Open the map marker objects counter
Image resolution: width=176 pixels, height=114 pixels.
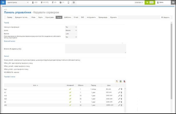point(45,2)
